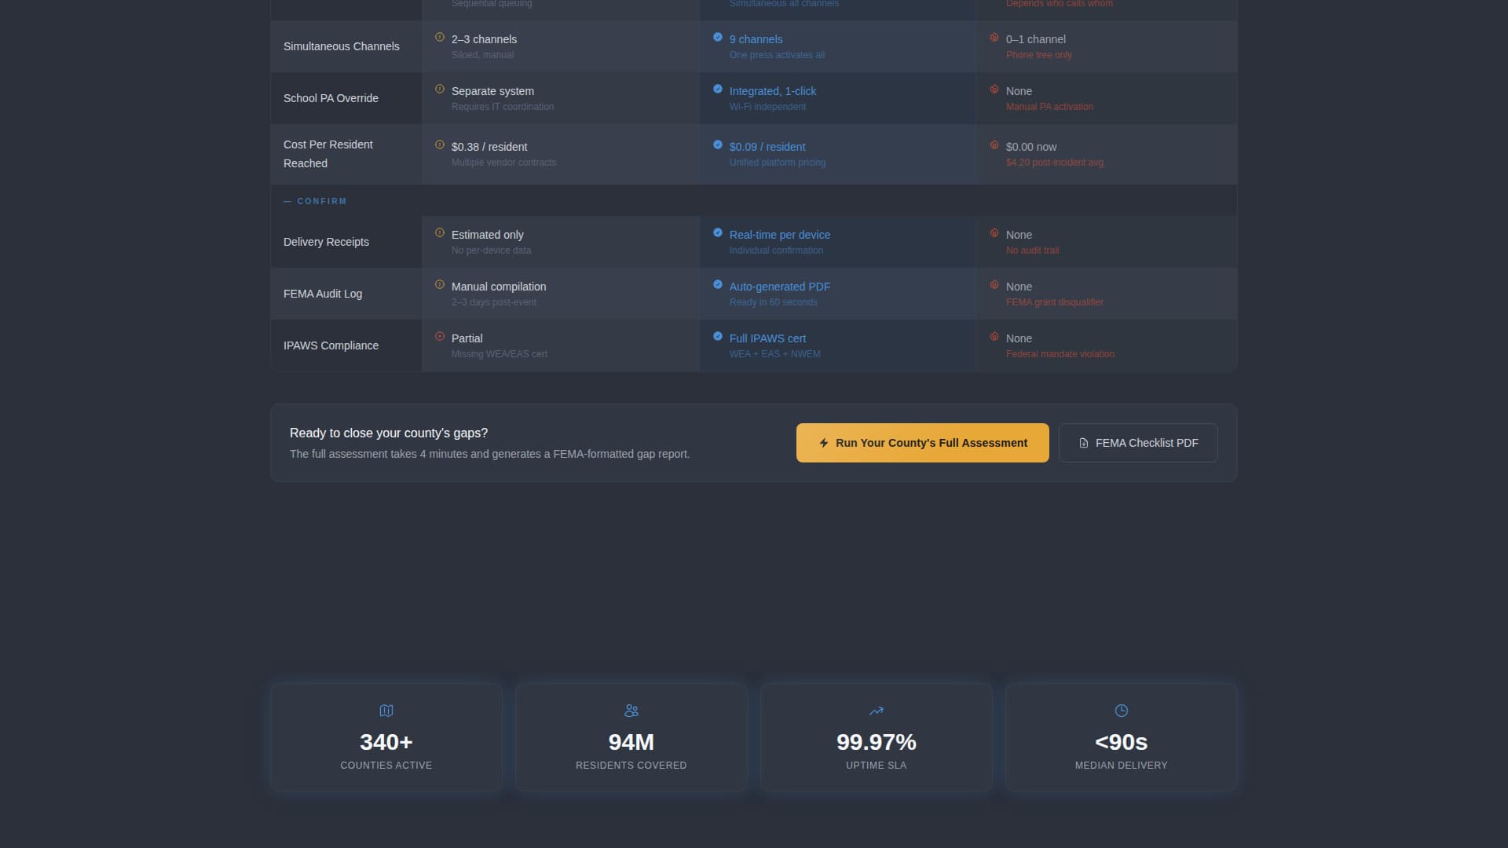This screenshot has width=1508, height=848.
Task: Open the Auto-generated PDF link
Action: [x=780, y=287]
